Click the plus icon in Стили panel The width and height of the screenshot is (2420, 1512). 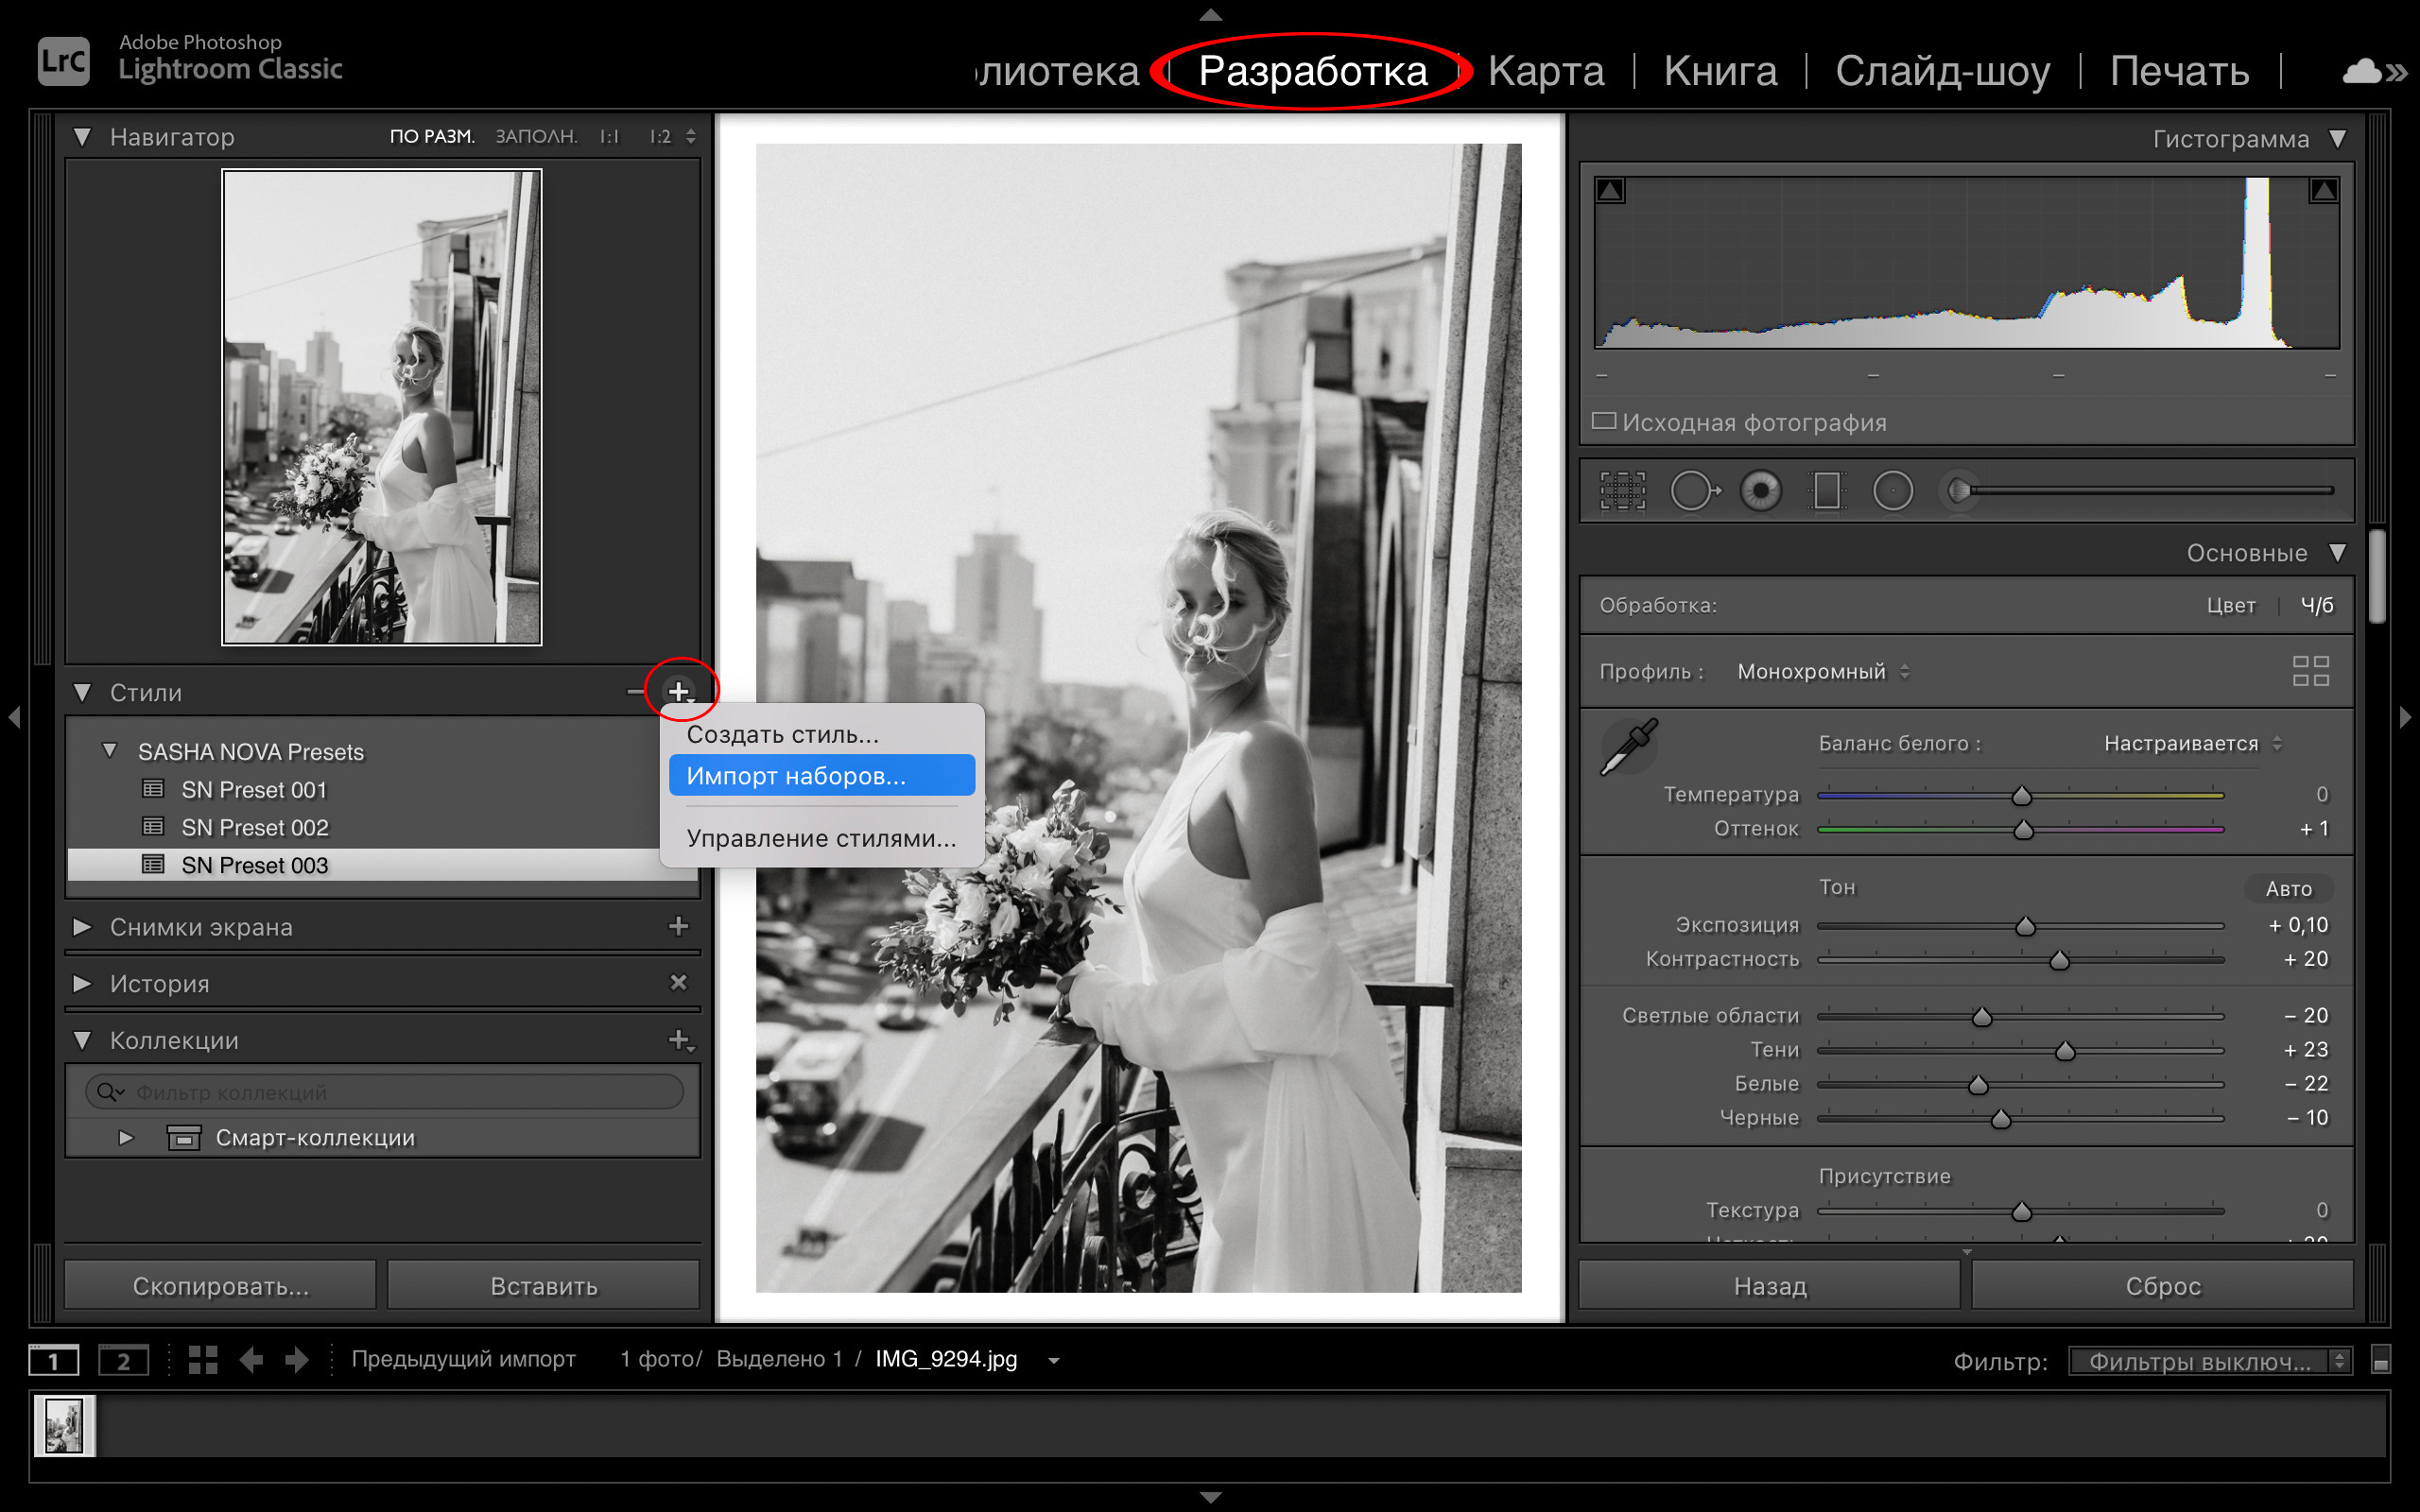(x=679, y=691)
